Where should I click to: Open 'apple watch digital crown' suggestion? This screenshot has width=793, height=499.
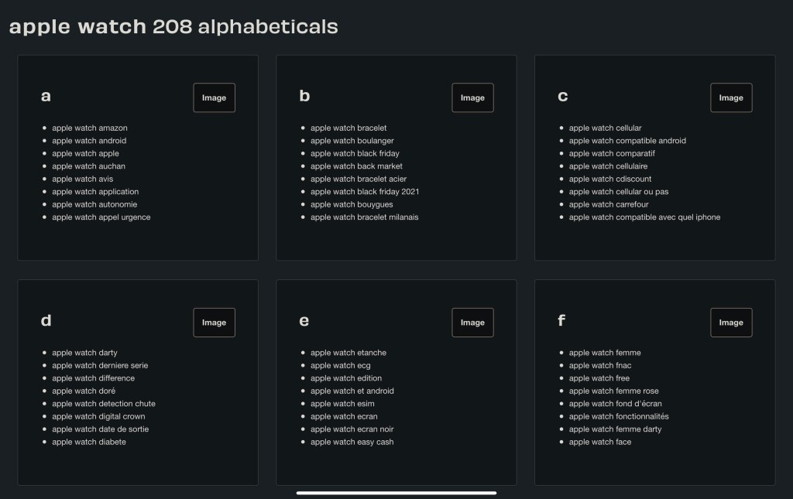98,416
